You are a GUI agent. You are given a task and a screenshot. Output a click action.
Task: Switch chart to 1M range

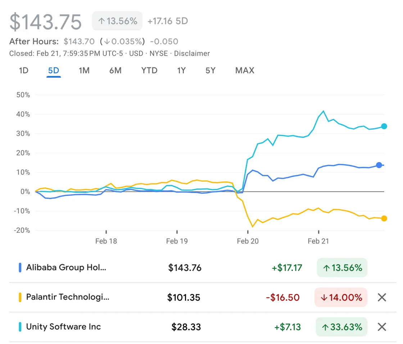point(84,70)
